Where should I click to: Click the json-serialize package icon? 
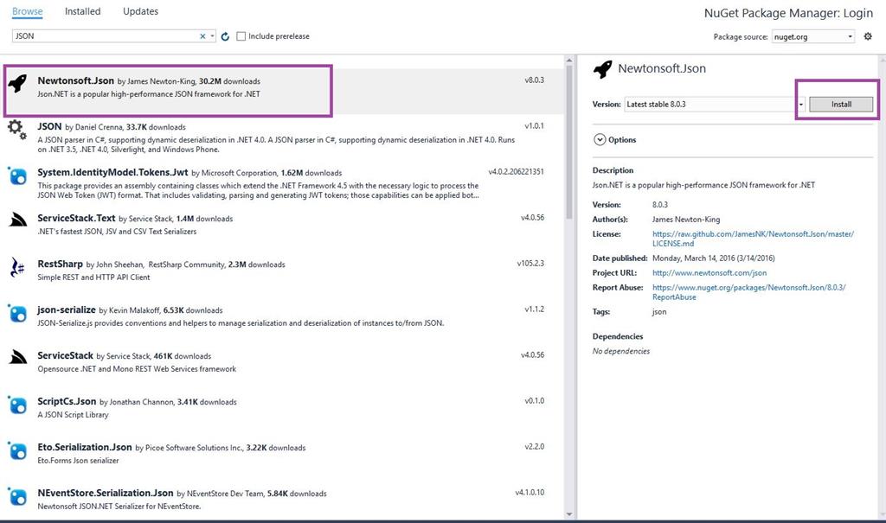coord(16,313)
